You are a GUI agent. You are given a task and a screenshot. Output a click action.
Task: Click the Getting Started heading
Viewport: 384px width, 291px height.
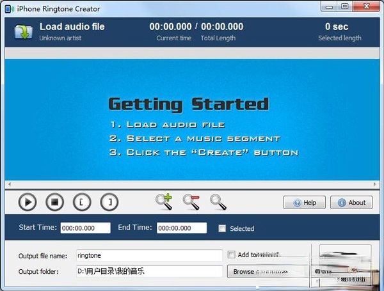coord(189,104)
